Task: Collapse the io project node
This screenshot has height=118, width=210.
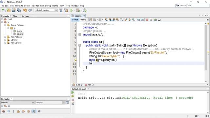Action: coord(2,22)
